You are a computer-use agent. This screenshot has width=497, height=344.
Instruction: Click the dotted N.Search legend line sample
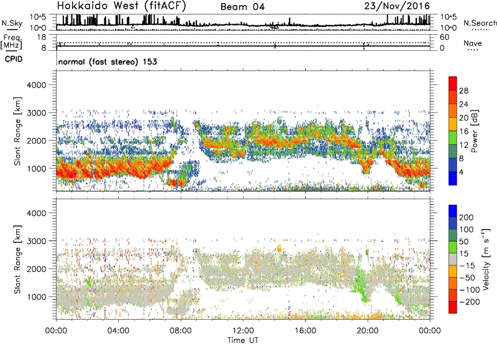(481, 30)
